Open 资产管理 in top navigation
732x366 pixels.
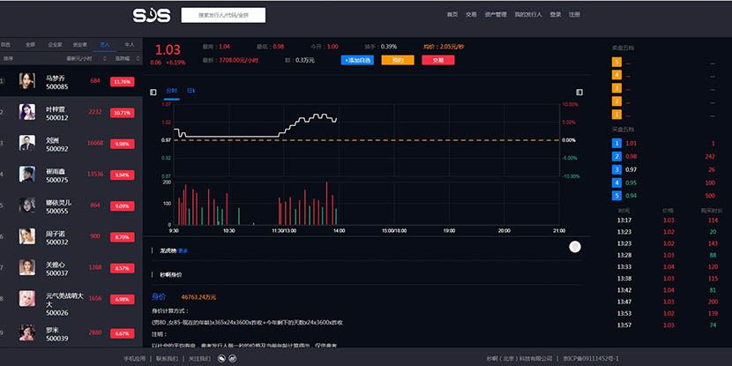click(496, 15)
